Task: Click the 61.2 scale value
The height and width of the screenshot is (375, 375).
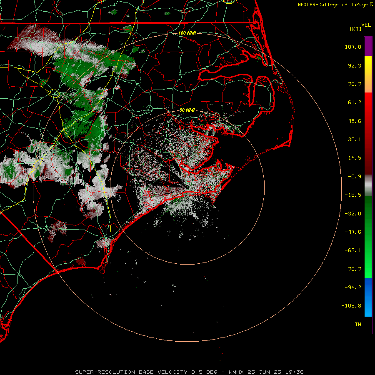Action: coord(355,102)
